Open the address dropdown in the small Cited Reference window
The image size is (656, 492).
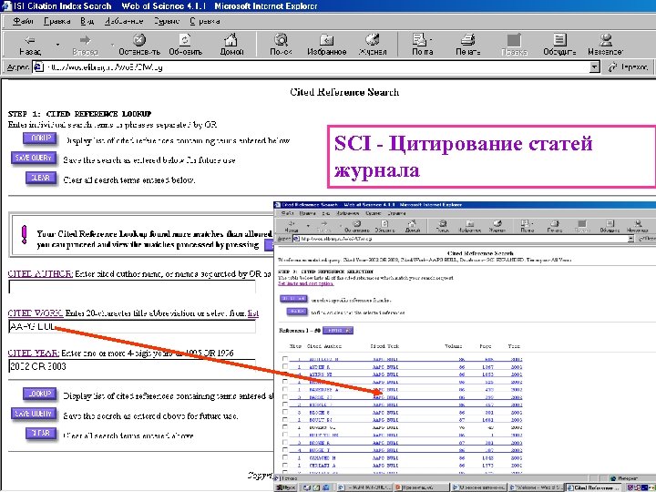click(630, 239)
